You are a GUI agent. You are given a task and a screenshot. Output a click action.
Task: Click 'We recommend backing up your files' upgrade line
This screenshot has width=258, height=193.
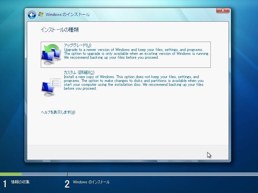click(111, 57)
